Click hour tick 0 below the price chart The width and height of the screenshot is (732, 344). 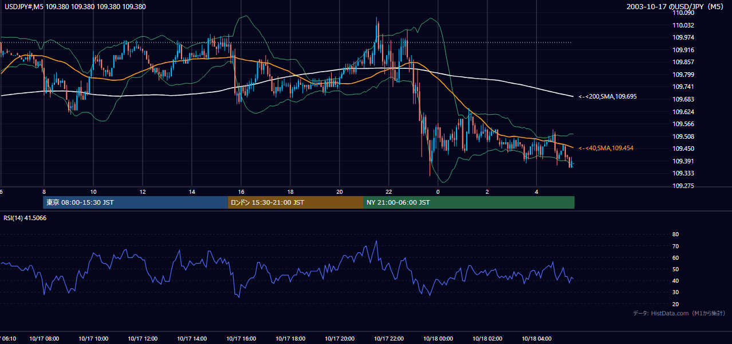tap(438, 191)
